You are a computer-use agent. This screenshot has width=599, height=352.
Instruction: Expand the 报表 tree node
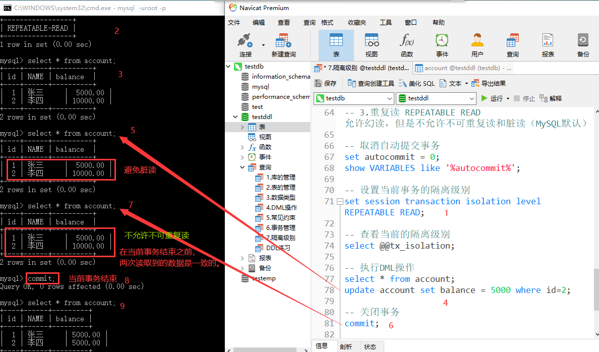242,258
